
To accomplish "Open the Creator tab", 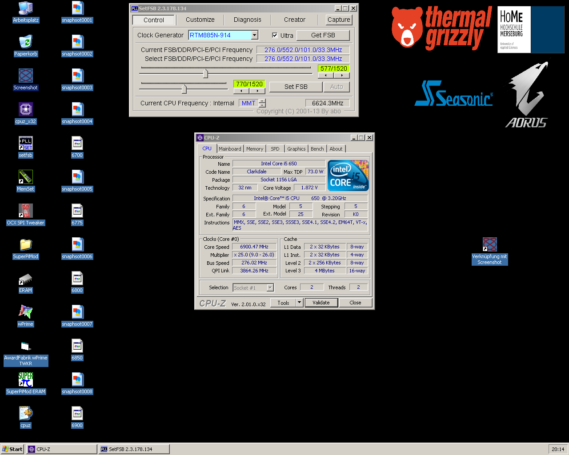I will pyautogui.click(x=295, y=20).
